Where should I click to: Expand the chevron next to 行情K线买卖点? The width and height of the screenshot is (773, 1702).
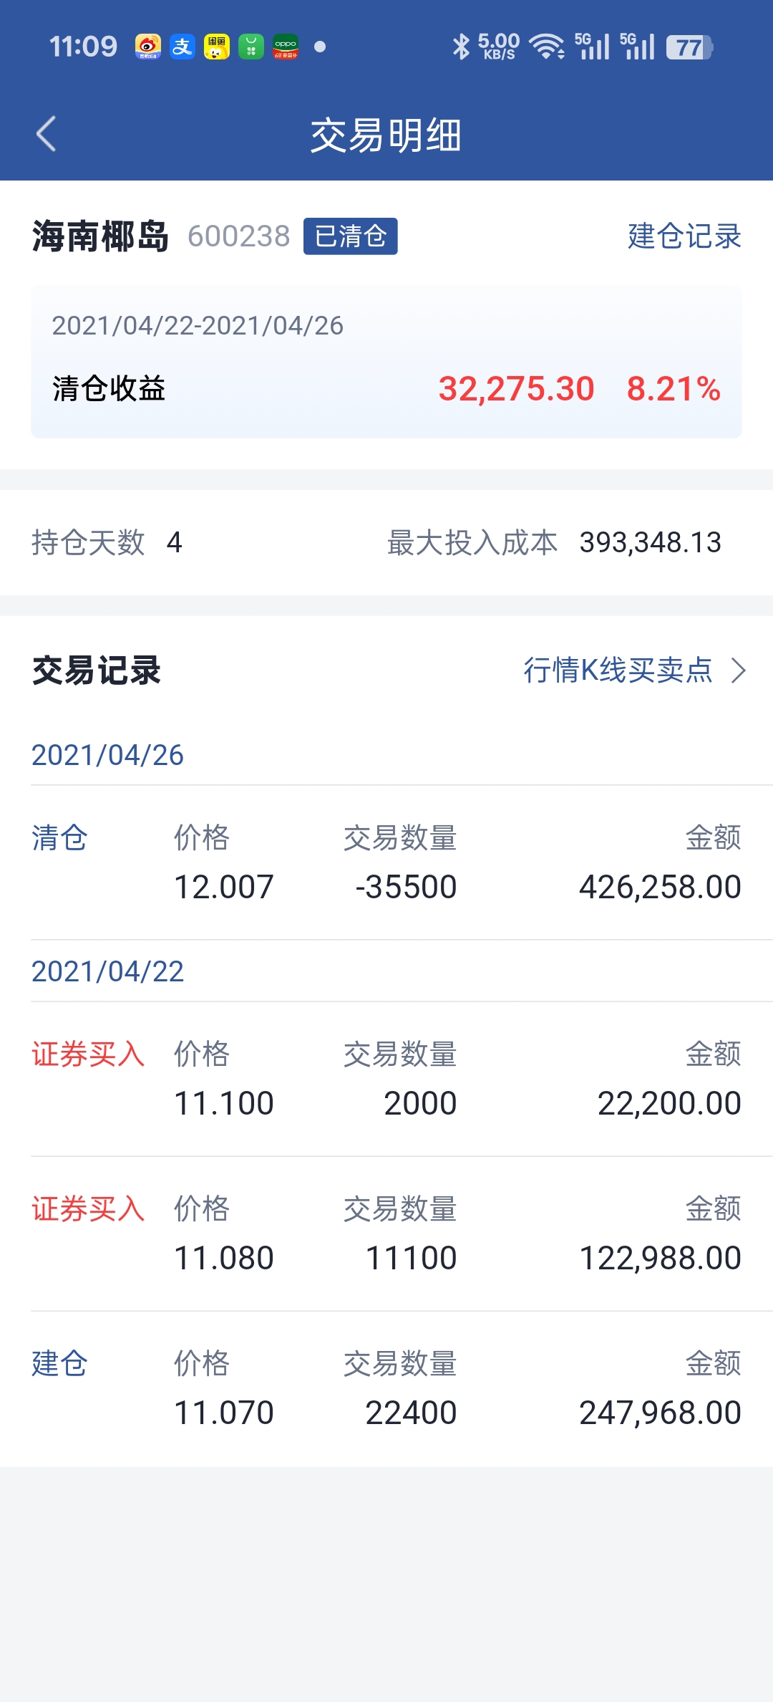click(739, 670)
